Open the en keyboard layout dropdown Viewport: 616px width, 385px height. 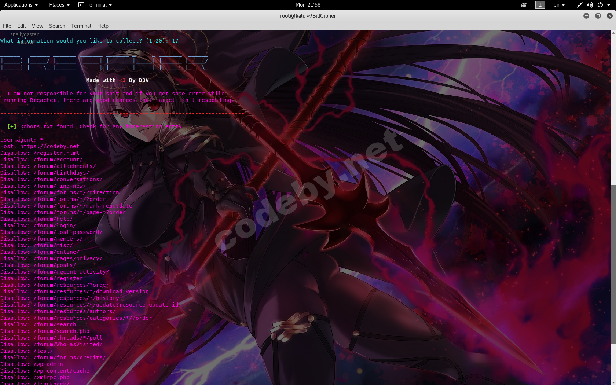[559, 5]
